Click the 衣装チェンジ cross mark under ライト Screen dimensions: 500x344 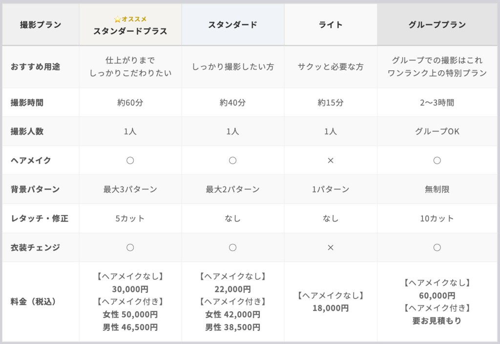(331, 247)
